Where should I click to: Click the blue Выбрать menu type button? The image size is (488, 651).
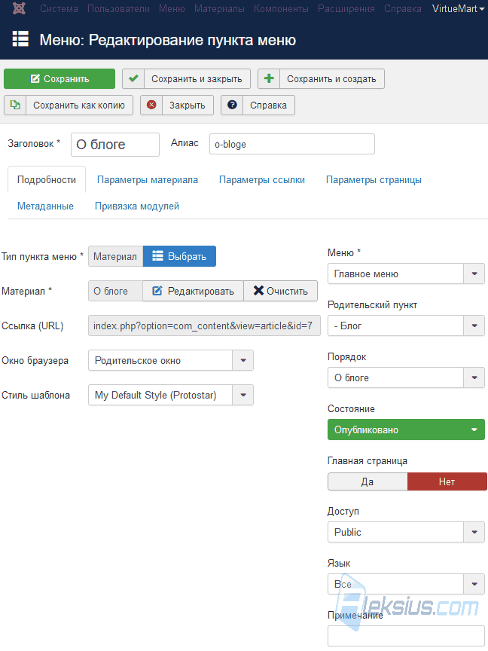tap(179, 256)
